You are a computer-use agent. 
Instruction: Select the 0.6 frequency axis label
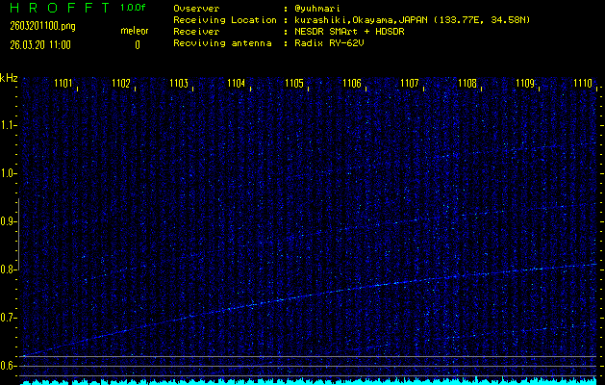tap(9, 366)
